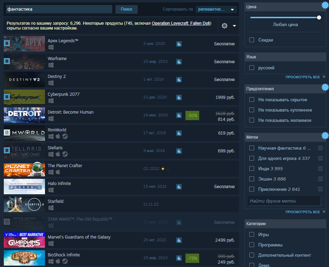Click the library badge on RimWorld thumbnail
This screenshot has width=329, height=267.
[7, 132]
